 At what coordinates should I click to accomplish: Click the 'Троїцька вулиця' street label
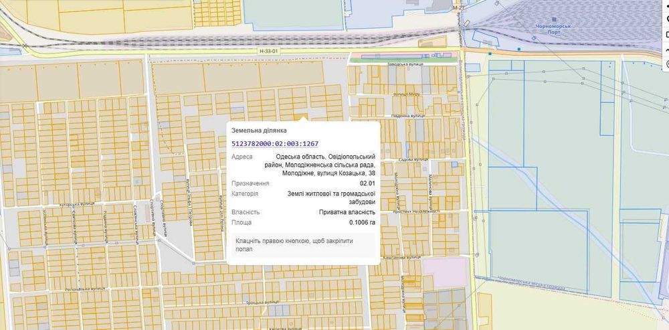click(262, 303)
